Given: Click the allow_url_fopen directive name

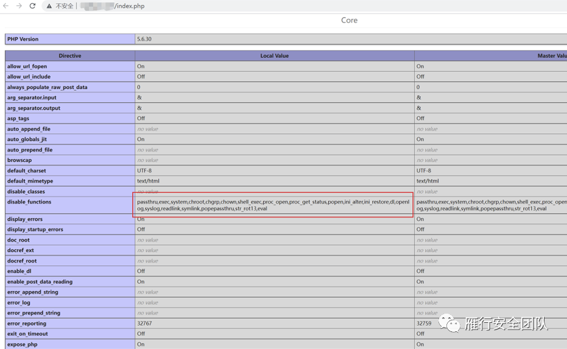Looking at the screenshot, I should pyautogui.click(x=27, y=66).
